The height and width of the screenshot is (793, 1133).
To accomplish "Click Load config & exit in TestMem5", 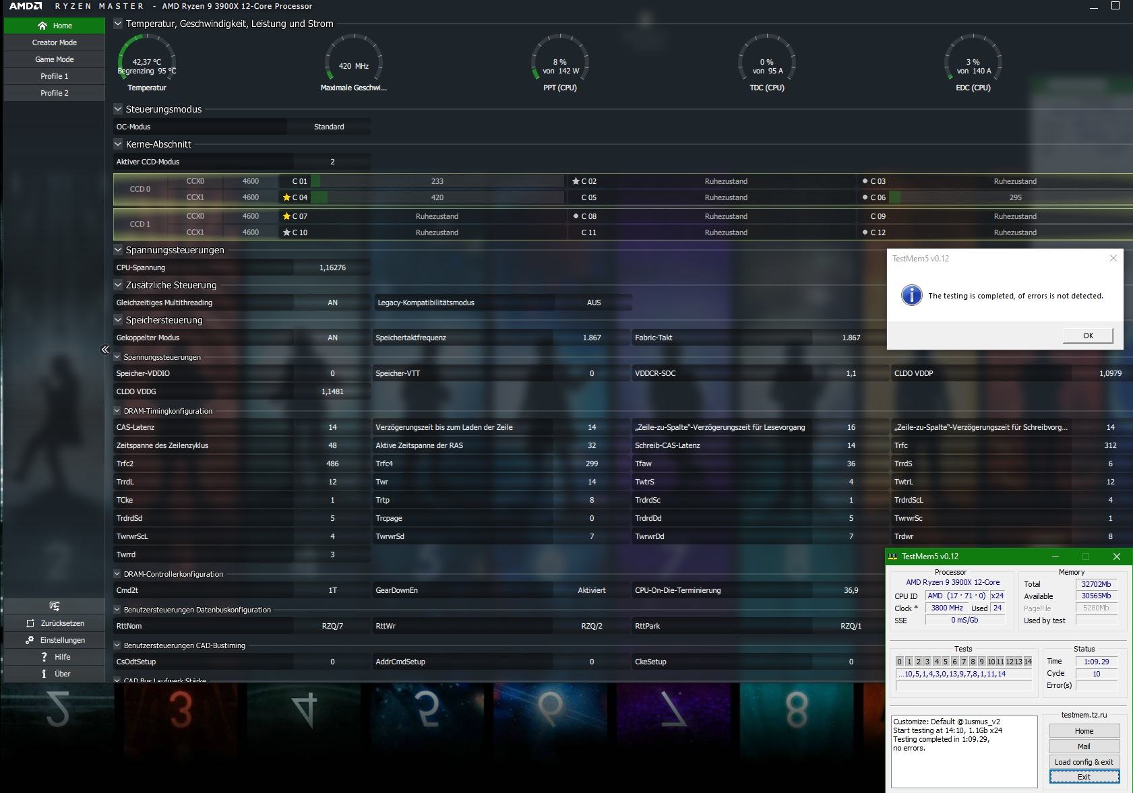I will [1084, 762].
